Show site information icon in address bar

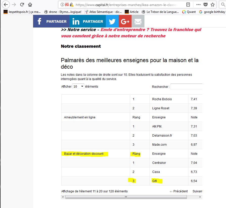(x=62, y=5)
